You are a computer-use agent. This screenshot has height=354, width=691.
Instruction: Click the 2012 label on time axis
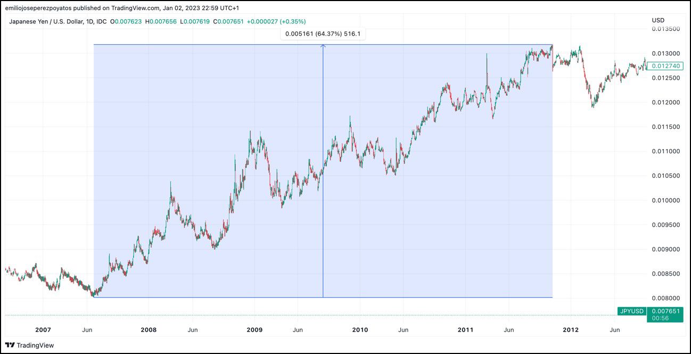571,330
